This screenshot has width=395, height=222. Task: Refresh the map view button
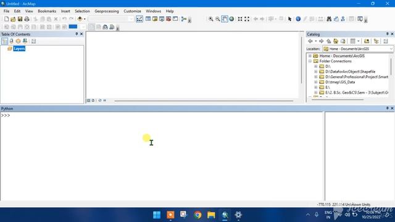click(100, 101)
